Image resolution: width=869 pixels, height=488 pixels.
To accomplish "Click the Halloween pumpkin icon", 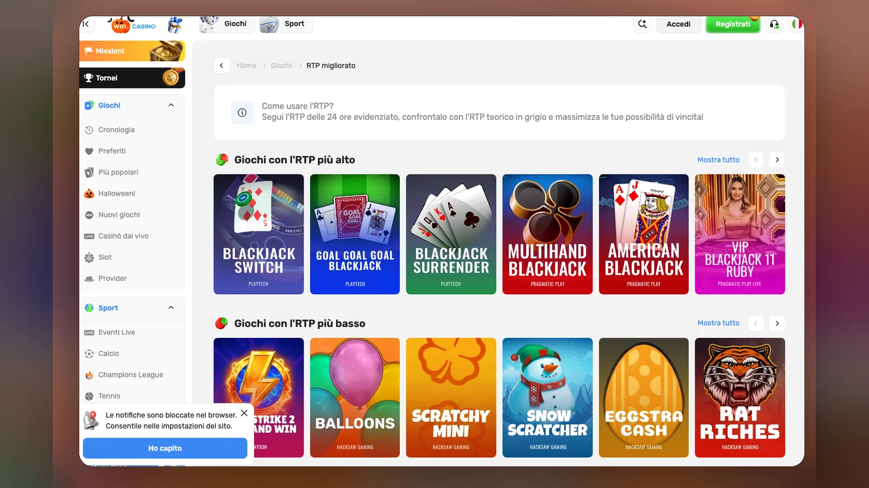I will [89, 194].
